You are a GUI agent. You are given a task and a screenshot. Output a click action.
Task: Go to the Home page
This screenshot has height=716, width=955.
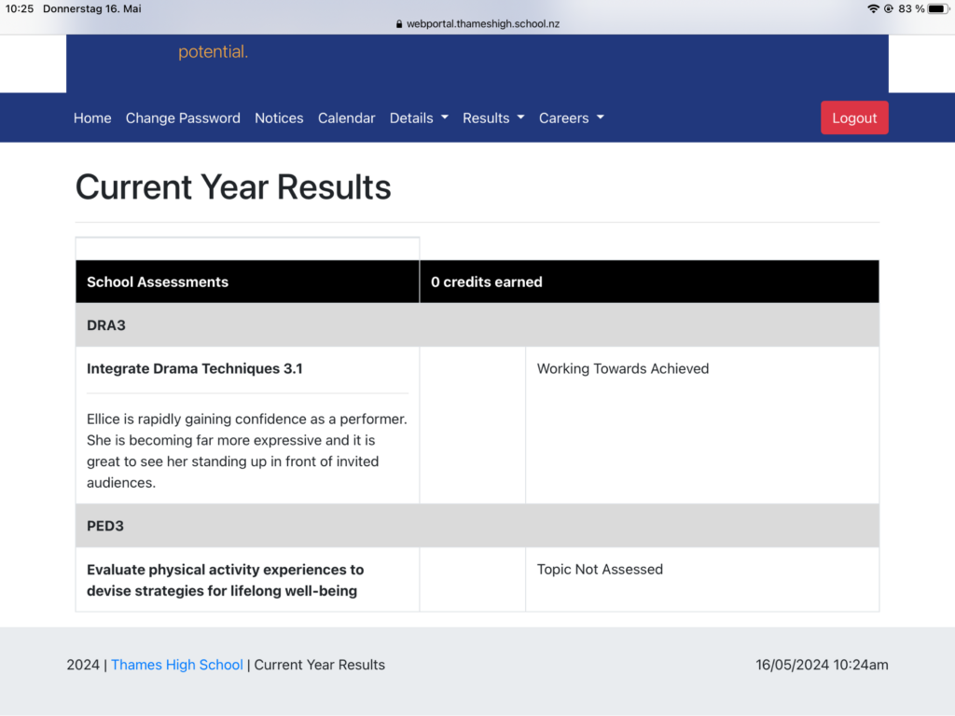coord(92,118)
